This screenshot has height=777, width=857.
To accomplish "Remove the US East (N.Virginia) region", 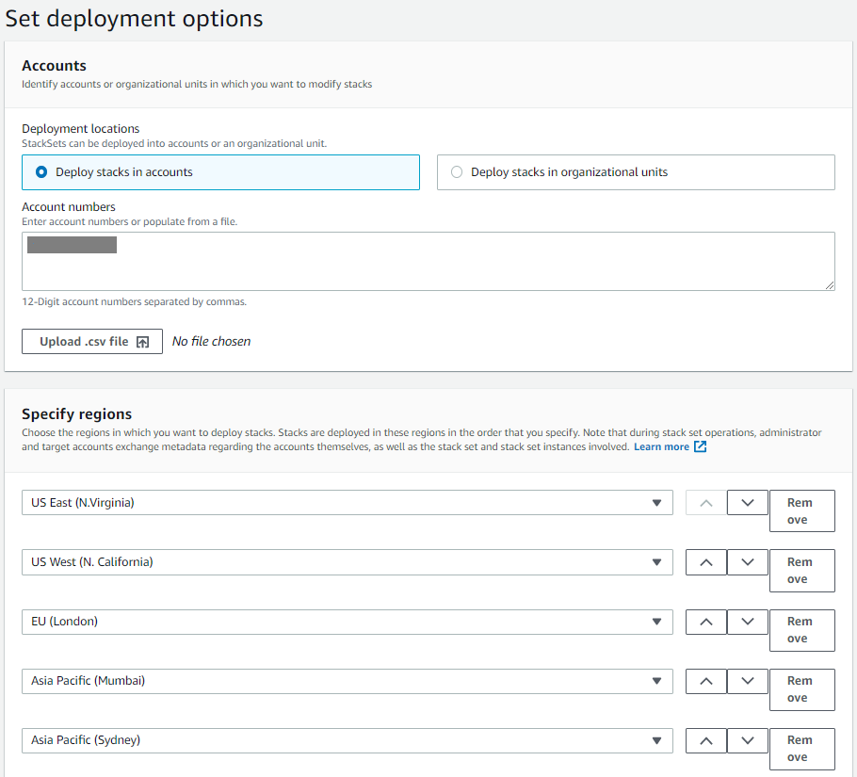I will click(x=801, y=510).
